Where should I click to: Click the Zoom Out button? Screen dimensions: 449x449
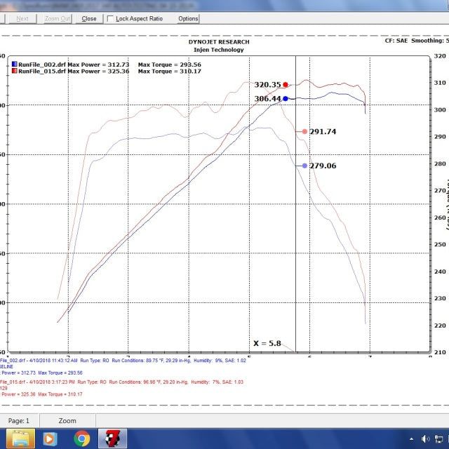[x=58, y=19]
